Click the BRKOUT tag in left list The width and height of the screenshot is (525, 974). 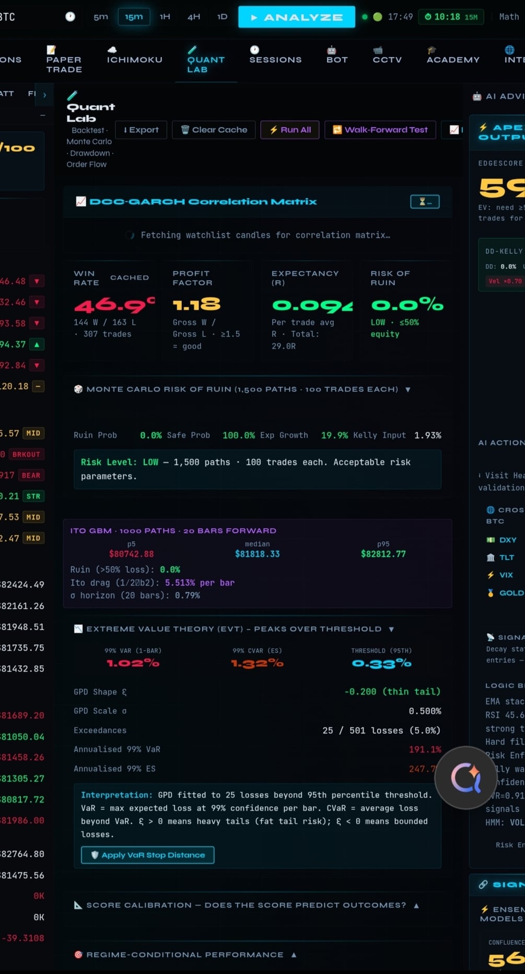coord(26,455)
